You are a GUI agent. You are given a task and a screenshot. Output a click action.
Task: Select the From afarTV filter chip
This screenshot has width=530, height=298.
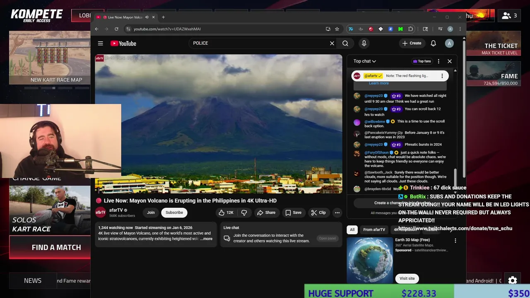pos(374,229)
